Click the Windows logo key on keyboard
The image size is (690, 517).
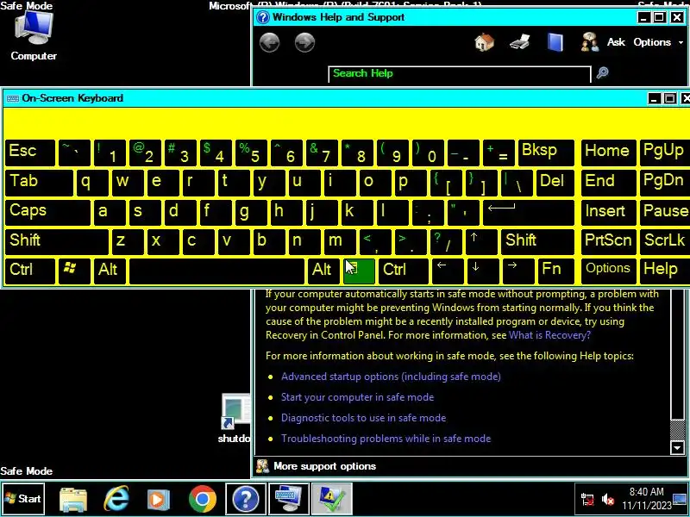74,271
